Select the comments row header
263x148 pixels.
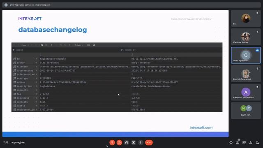pyautogui.click(x=25, y=90)
